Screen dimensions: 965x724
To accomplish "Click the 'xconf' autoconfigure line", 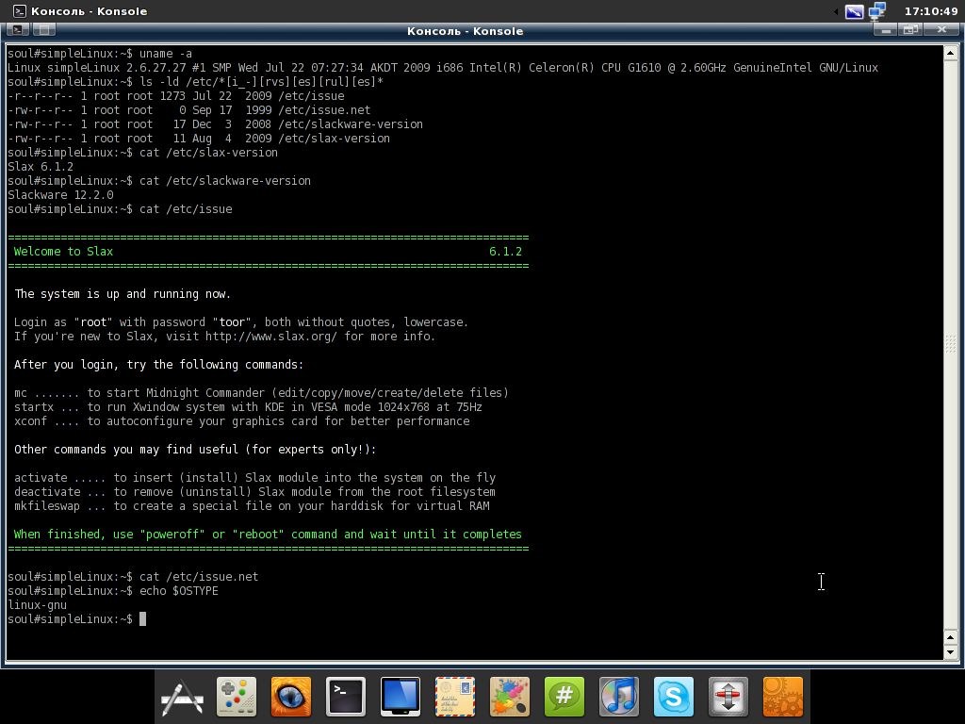I will pyautogui.click(x=242, y=420).
